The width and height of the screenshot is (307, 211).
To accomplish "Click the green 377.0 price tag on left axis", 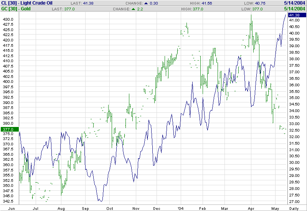I will (8, 129).
